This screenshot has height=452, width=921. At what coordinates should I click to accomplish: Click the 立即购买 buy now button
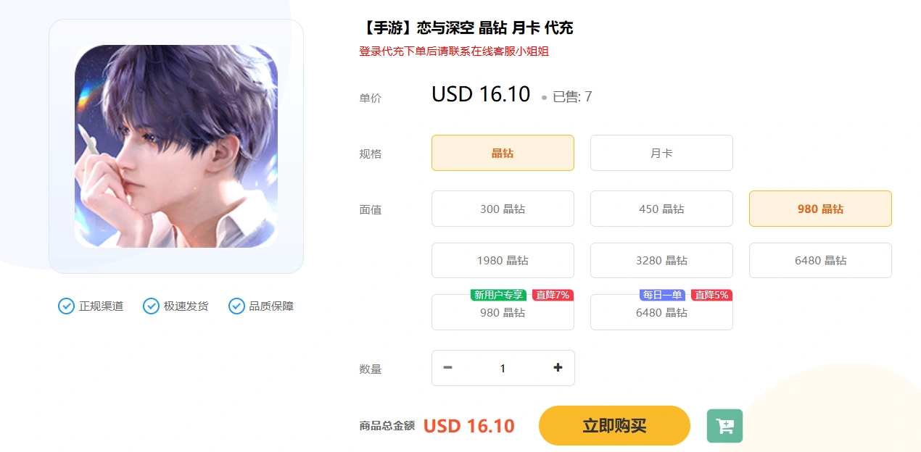[614, 425]
